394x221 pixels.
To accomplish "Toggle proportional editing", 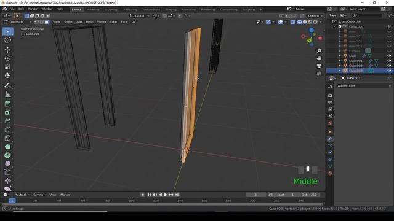I will click(x=180, y=16).
